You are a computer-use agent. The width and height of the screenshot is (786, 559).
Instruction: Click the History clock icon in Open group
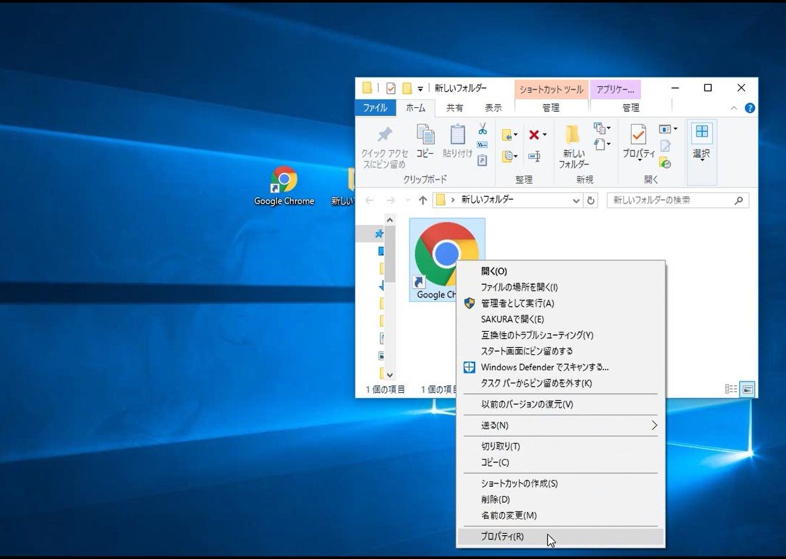[x=665, y=163]
